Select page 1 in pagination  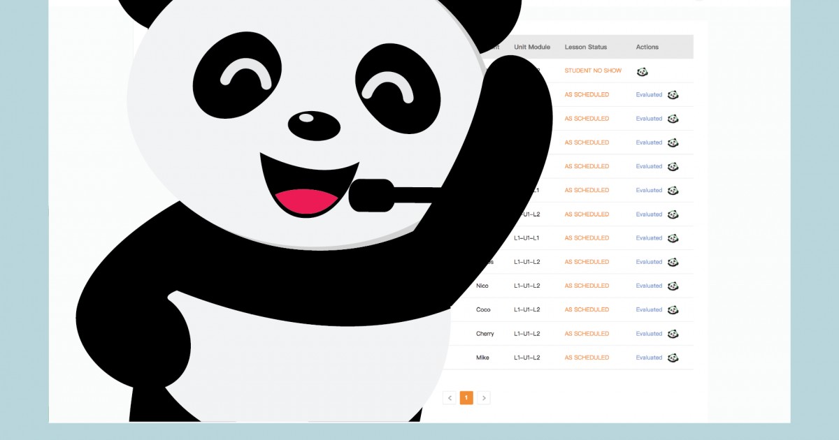[466, 398]
